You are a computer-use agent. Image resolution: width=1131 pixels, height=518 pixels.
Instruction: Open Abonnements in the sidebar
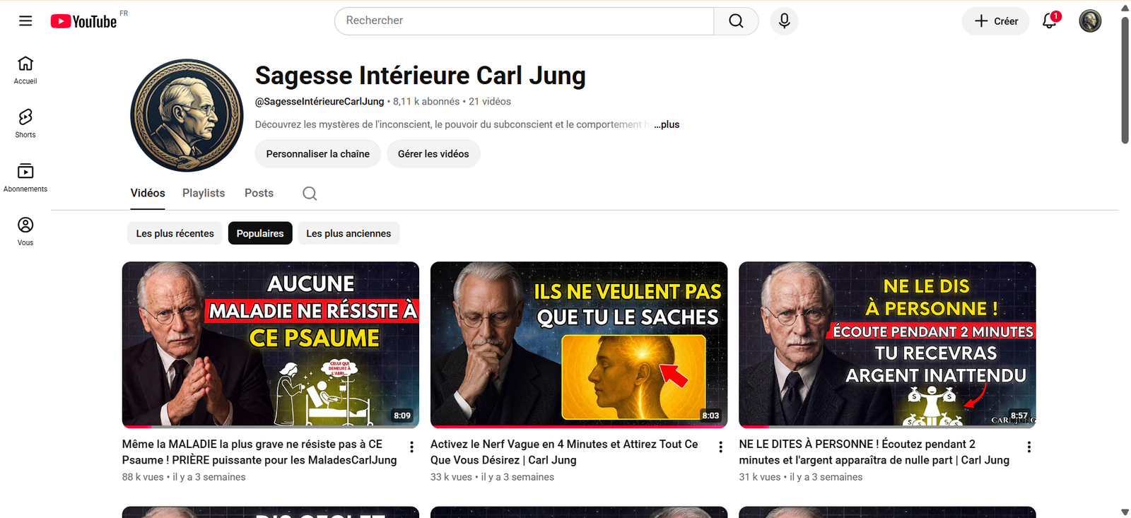click(25, 178)
